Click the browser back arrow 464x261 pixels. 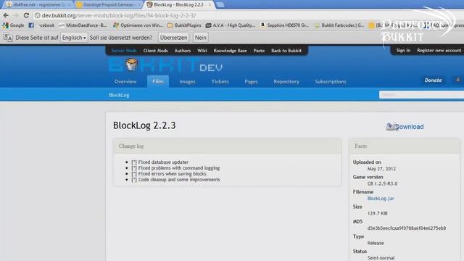pyautogui.click(x=6, y=15)
